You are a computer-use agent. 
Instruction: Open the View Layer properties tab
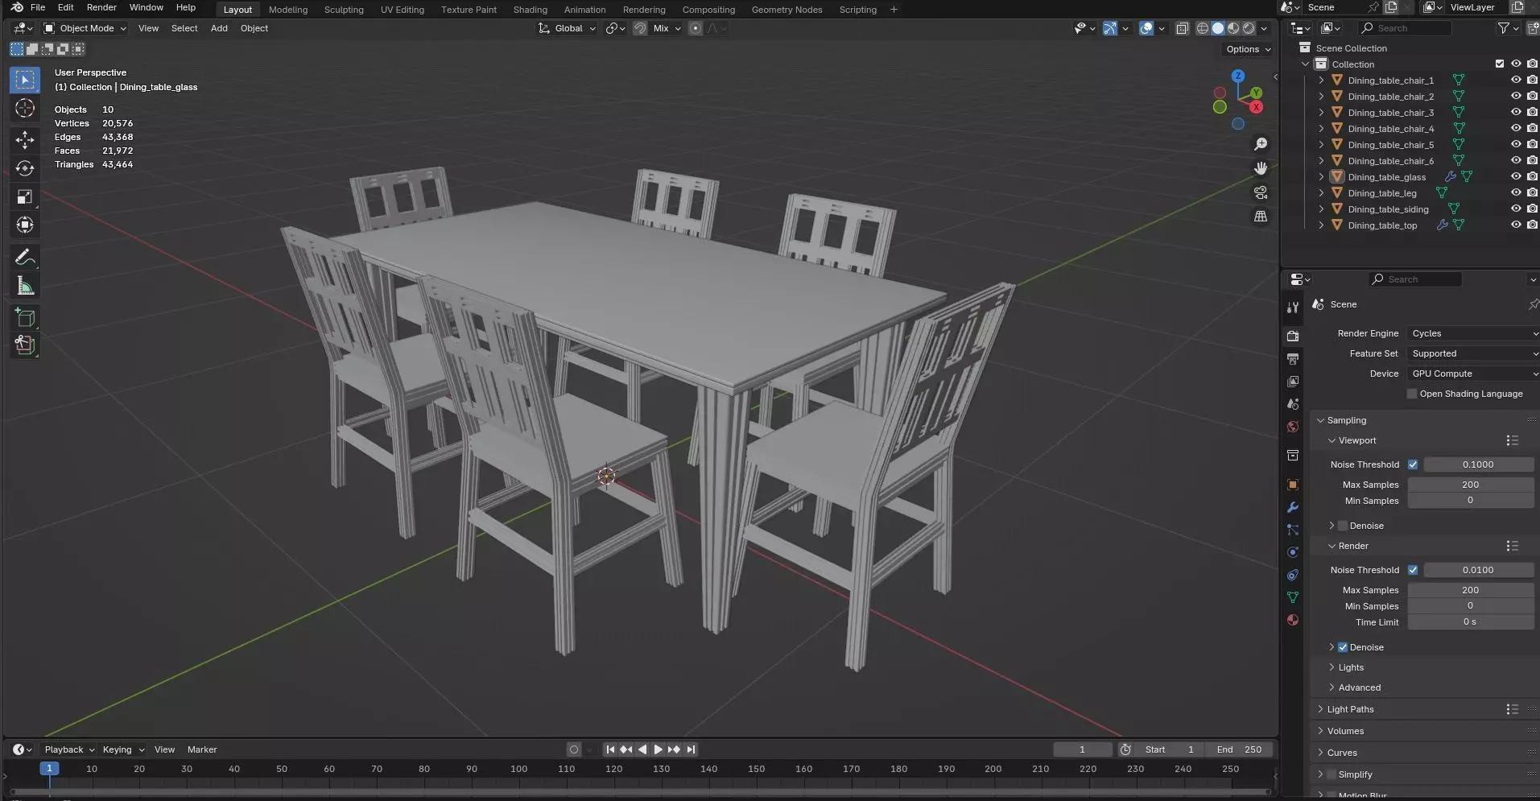click(x=1293, y=381)
